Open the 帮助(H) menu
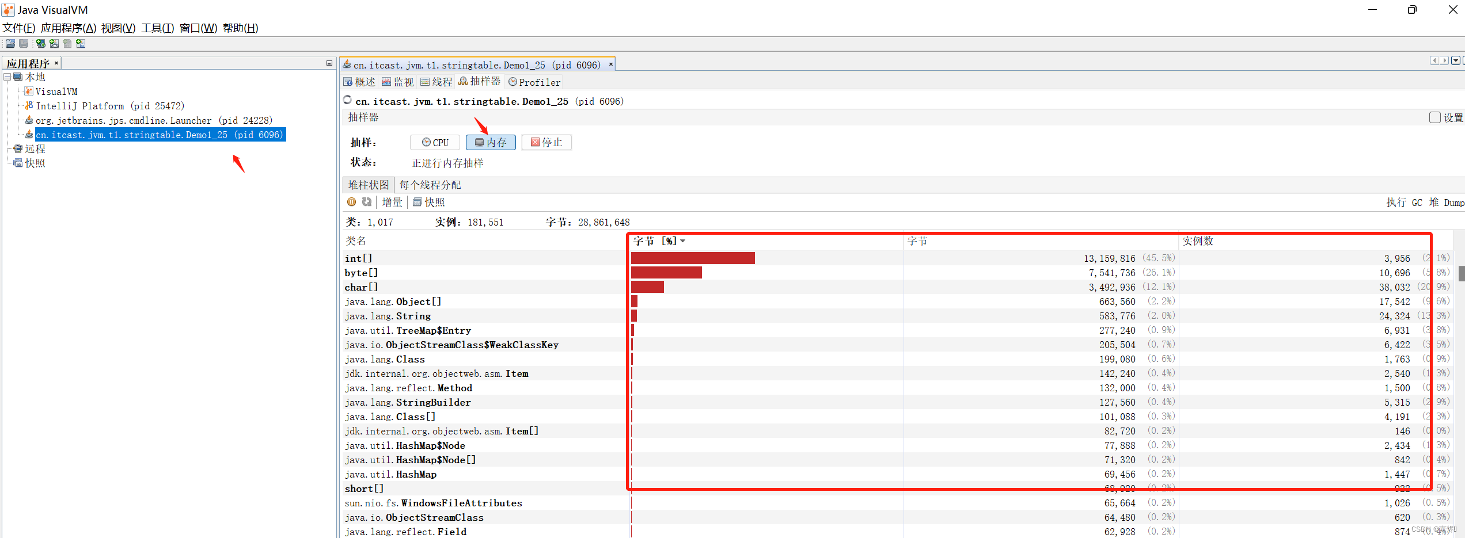1465x538 pixels. pos(241,28)
